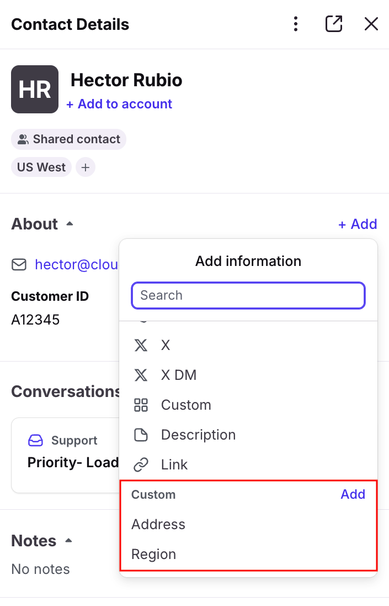Choose Description from Add information list
The height and width of the screenshot is (606, 389).
click(x=198, y=435)
